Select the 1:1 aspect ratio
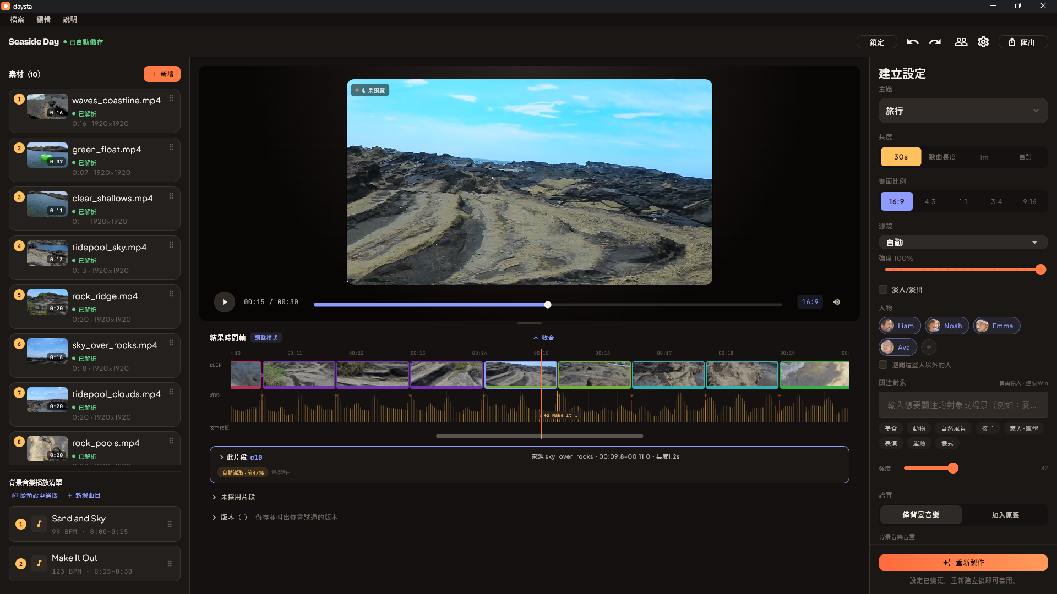Viewport: 1057px width, 594px height. click(963, 201)
